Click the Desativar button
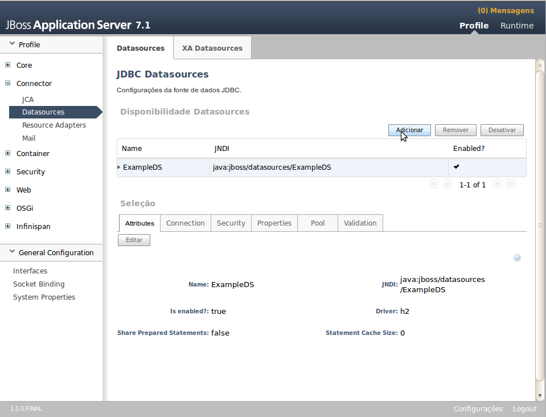Viewport: 546px width, 417px height. (502, 130)
